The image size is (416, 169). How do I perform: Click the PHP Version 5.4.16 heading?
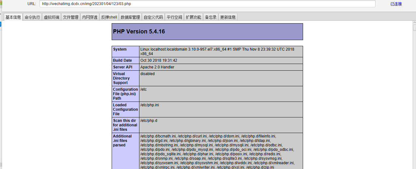click(139, 32)
